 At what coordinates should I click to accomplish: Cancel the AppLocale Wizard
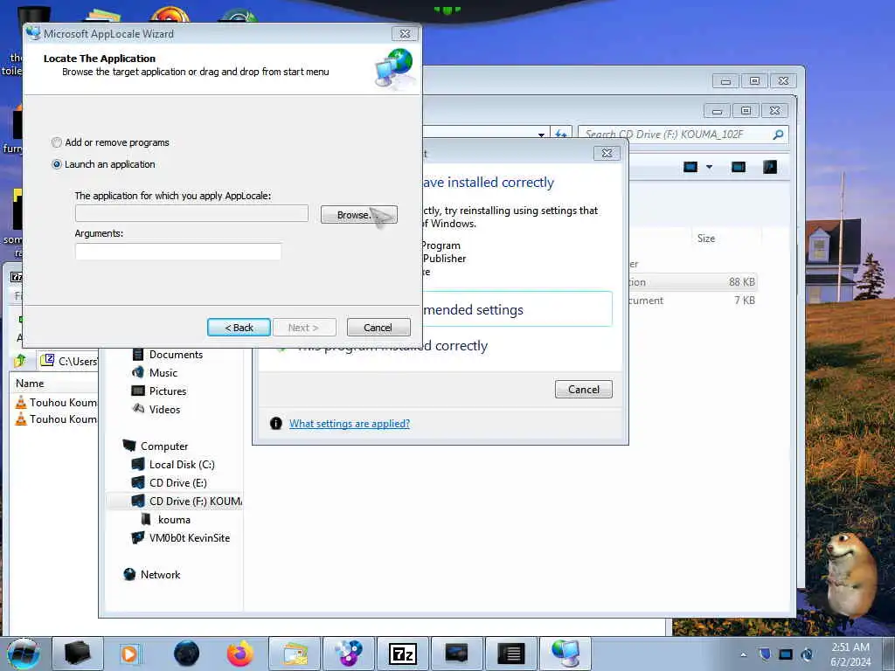tap(378, 328)
